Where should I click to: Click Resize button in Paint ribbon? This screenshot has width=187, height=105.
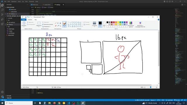tap(47, 24)
